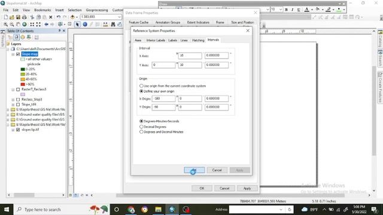Click the Delete (X) toolbar icon
This screenshot has height=215, width=383.
tap(50, 17)
